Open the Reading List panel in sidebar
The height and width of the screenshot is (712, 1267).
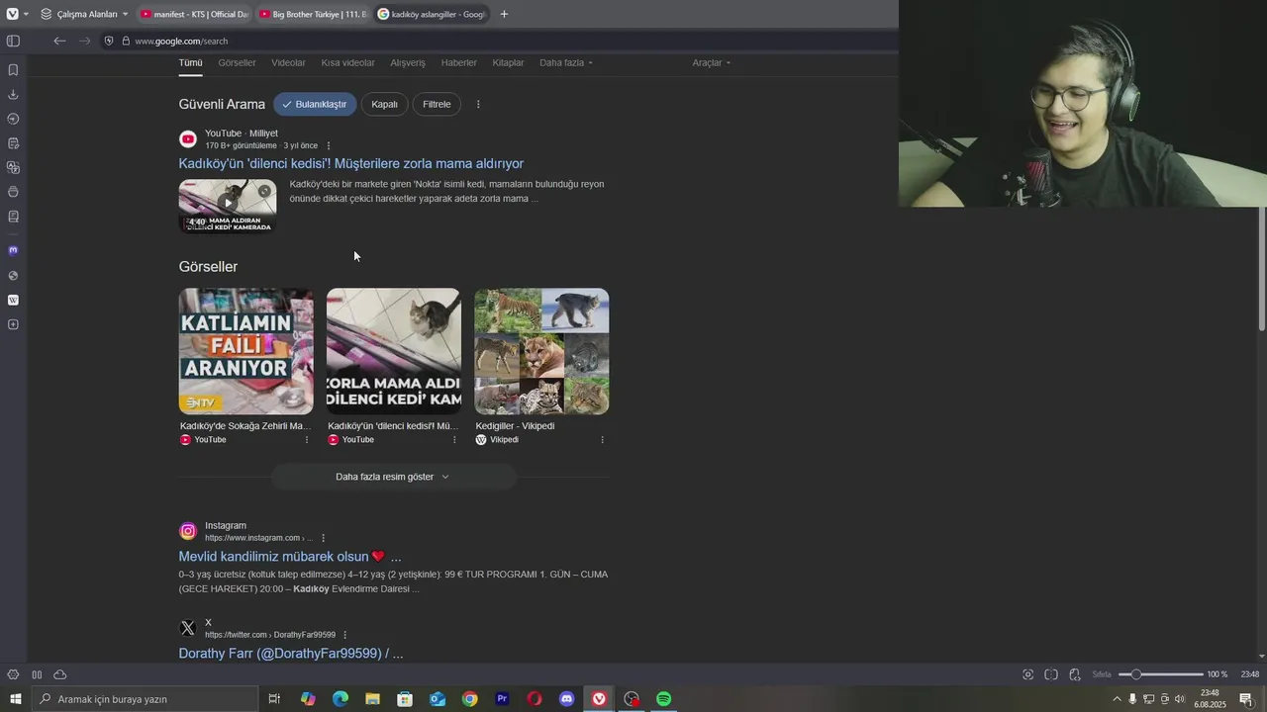13,217
